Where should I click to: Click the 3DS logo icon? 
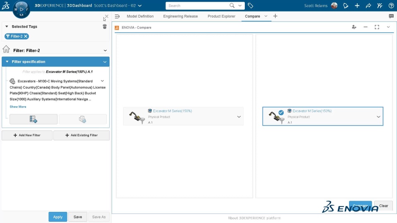tap(5, 5)
